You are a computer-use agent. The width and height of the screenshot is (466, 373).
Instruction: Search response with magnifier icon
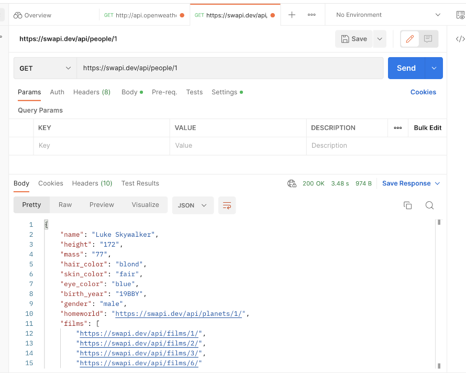pos(429,205)
